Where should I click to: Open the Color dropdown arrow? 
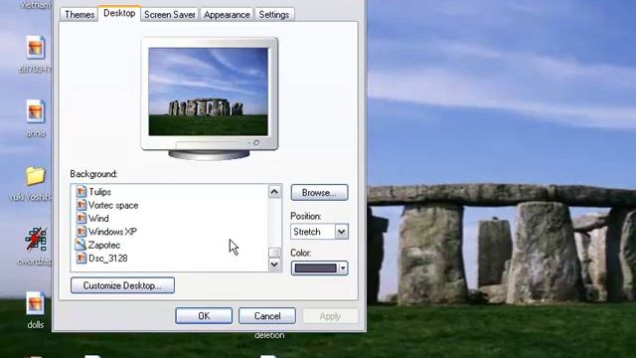pyautogui.click(x=343, y=268)
